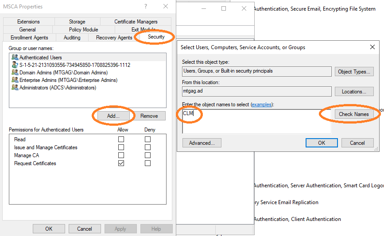The width and height of the screenshot is (384, 236).
Task: Select the Authenticated Users group icon
Action: click(x=15, y=58)
